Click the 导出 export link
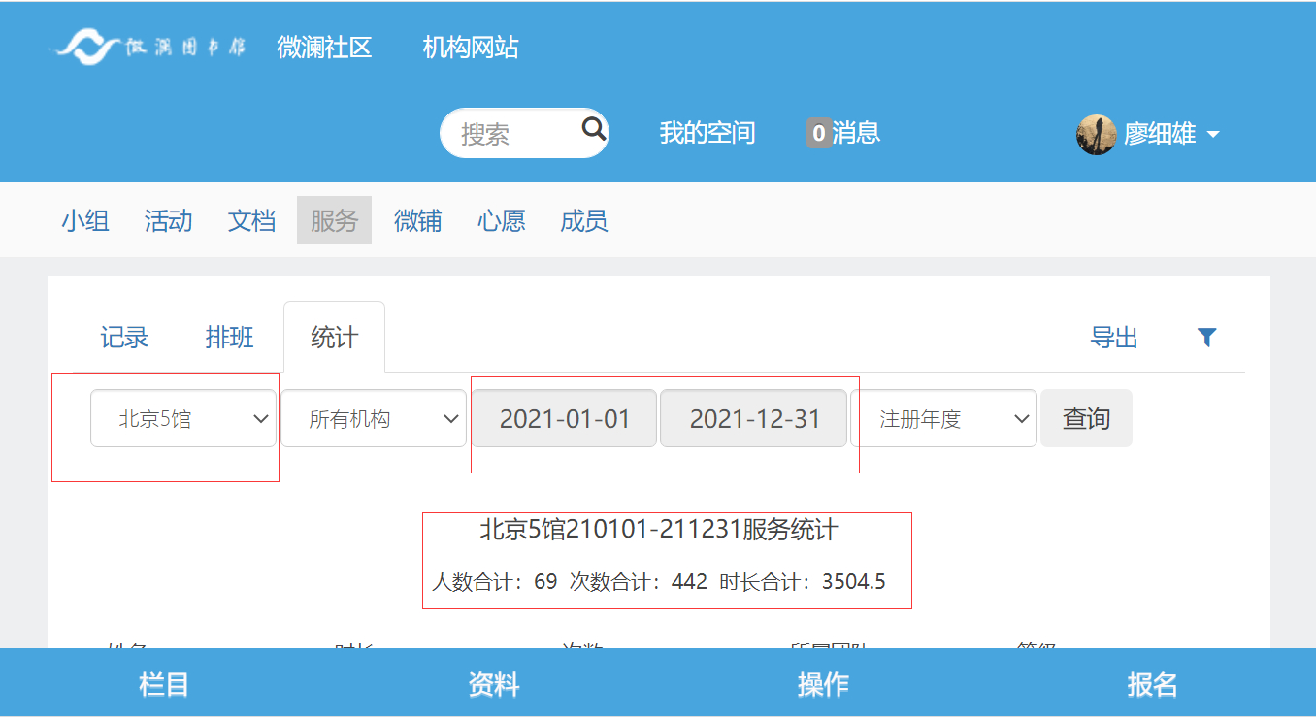Viewport: 1316px width, 717px height. pyautogui.click(x=1114, y=338)
